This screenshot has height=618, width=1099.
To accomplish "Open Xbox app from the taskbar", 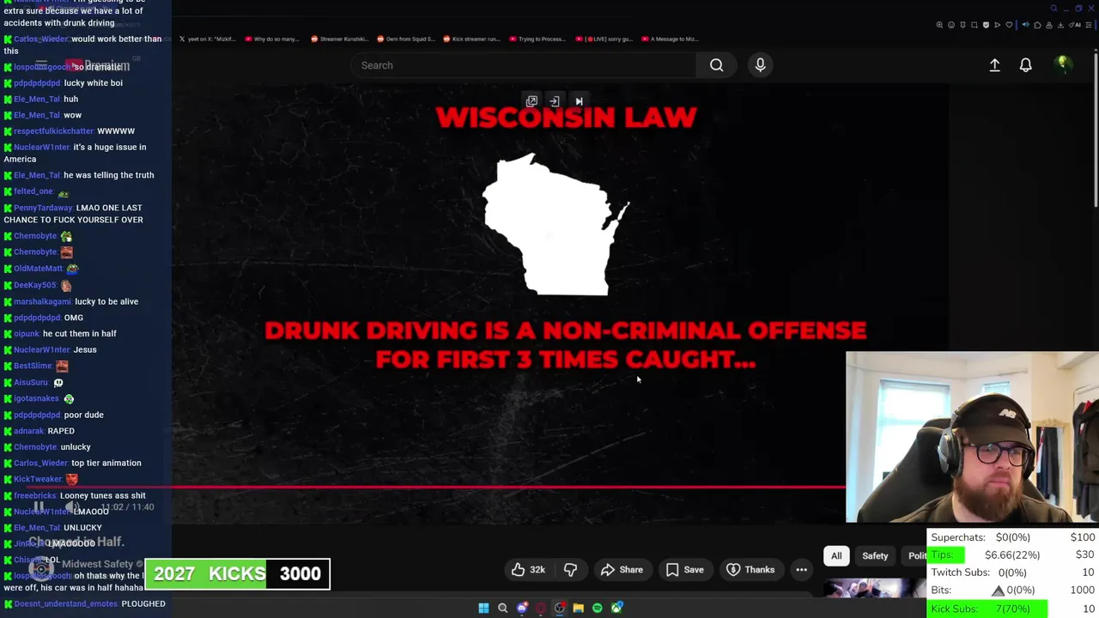I will [x=616, y=608].
